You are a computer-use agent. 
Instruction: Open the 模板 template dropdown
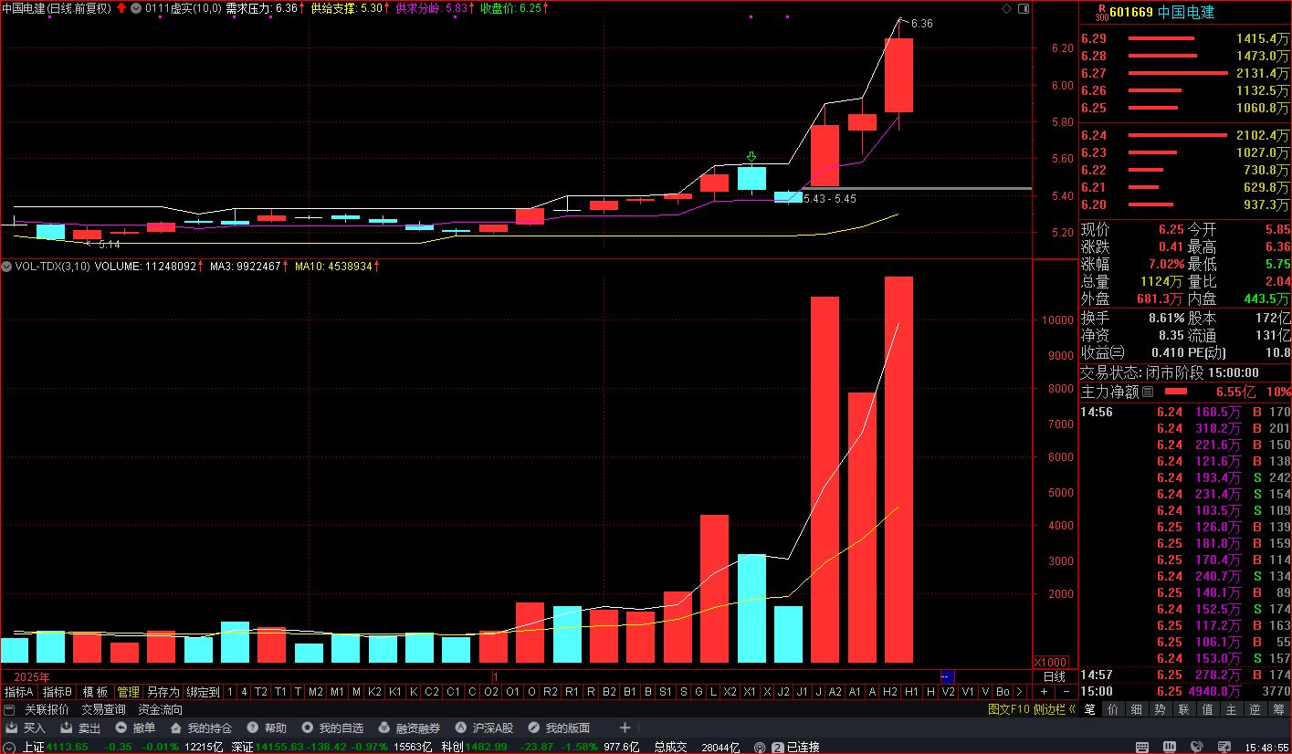coord(94,692)
